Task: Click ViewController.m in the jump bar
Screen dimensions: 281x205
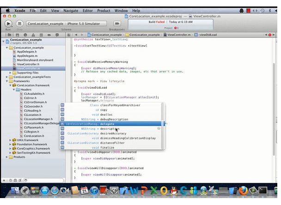Action: [177, 35]
